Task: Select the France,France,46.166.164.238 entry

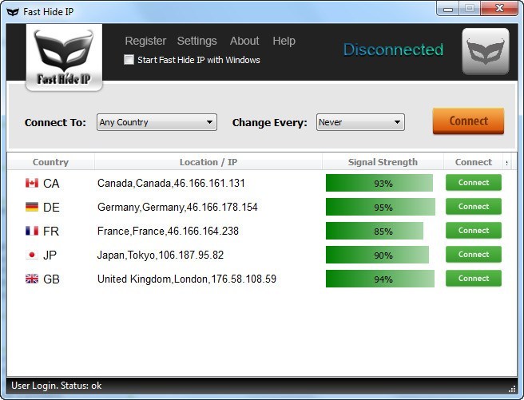Action: coord(168,231)
